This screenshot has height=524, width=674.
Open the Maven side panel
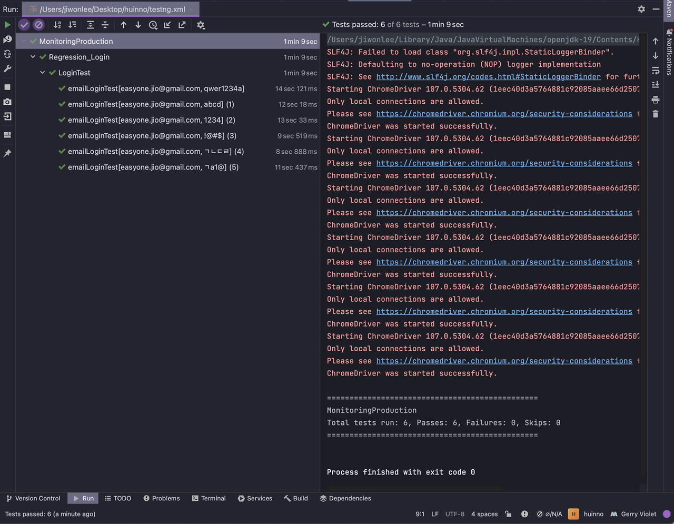[x=669, y=9]
